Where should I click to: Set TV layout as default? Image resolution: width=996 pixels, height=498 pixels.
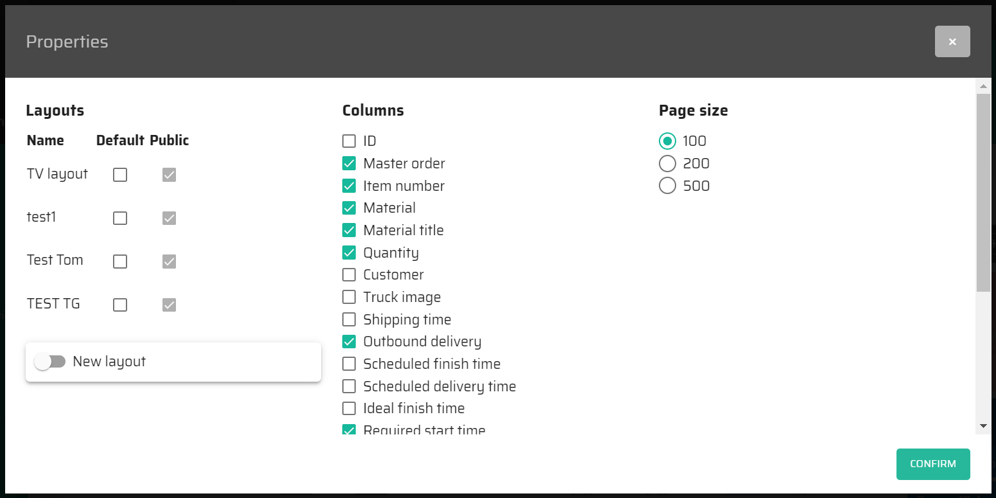pos(120,175)
